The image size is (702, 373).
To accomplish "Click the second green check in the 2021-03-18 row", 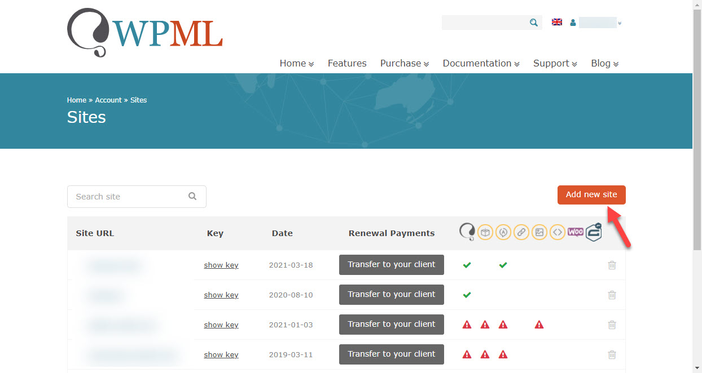I will point(503,265).
